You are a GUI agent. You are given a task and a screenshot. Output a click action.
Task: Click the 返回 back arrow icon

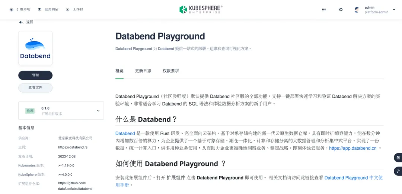pos(21,22)
